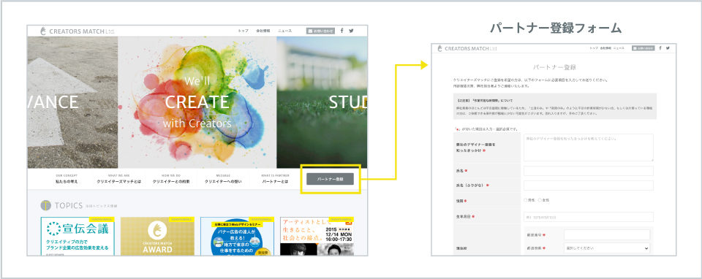
Task: Click the 生年月日 birth date field
Action: point(588,217)
